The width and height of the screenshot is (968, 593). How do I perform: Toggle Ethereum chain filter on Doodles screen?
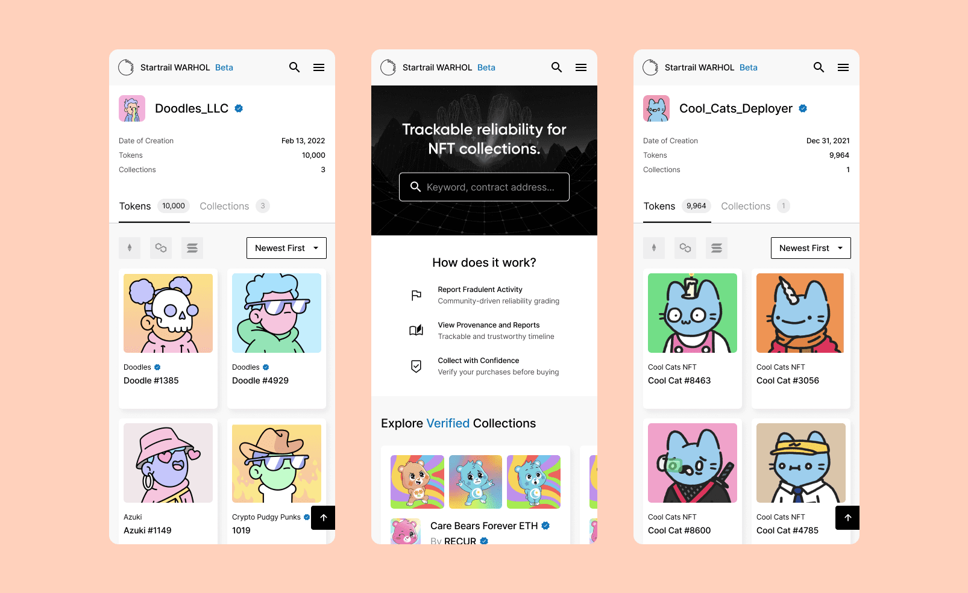130,248
